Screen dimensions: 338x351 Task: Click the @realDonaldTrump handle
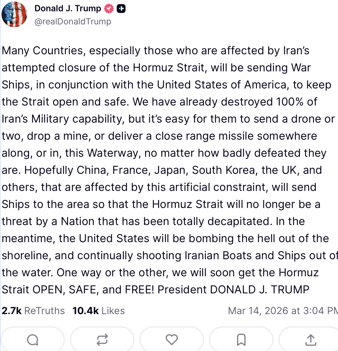(x=73, y=22)
